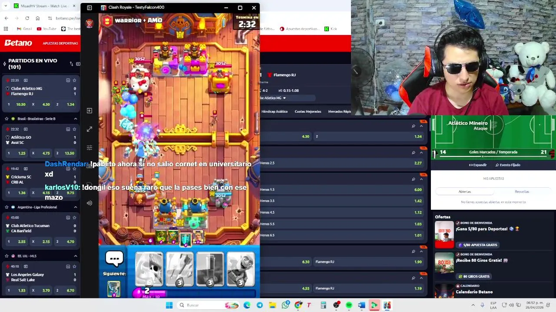Bet on draw odds 4.75 for Atlético GO
The height and width of the screenshot is (312, 556).
(x=41, y=153)
